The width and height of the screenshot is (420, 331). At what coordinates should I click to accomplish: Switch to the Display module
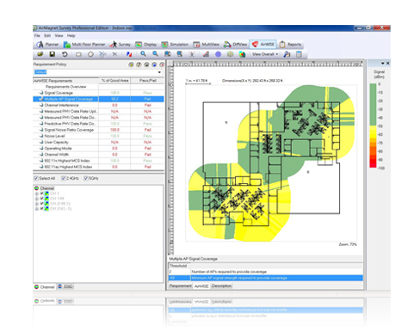(x=146, y=45)
